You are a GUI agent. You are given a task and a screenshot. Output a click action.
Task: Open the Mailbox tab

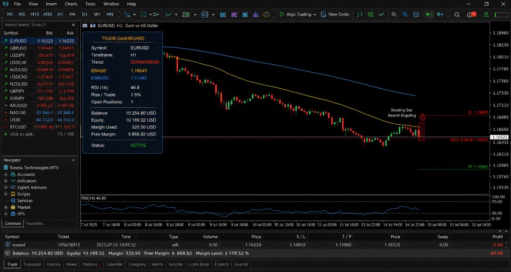point(91,264)
